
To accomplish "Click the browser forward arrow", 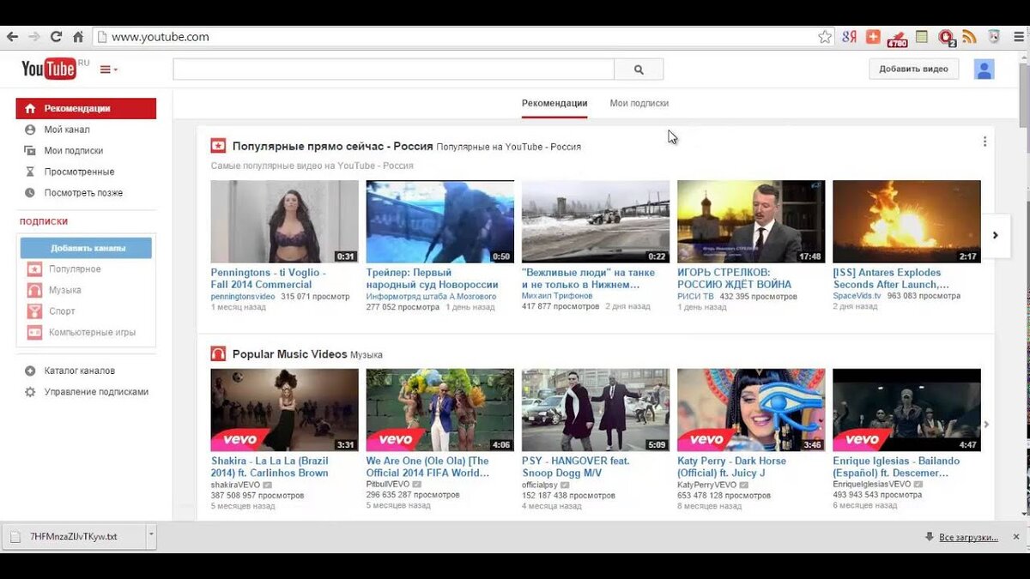I will (x=34, y=37).
